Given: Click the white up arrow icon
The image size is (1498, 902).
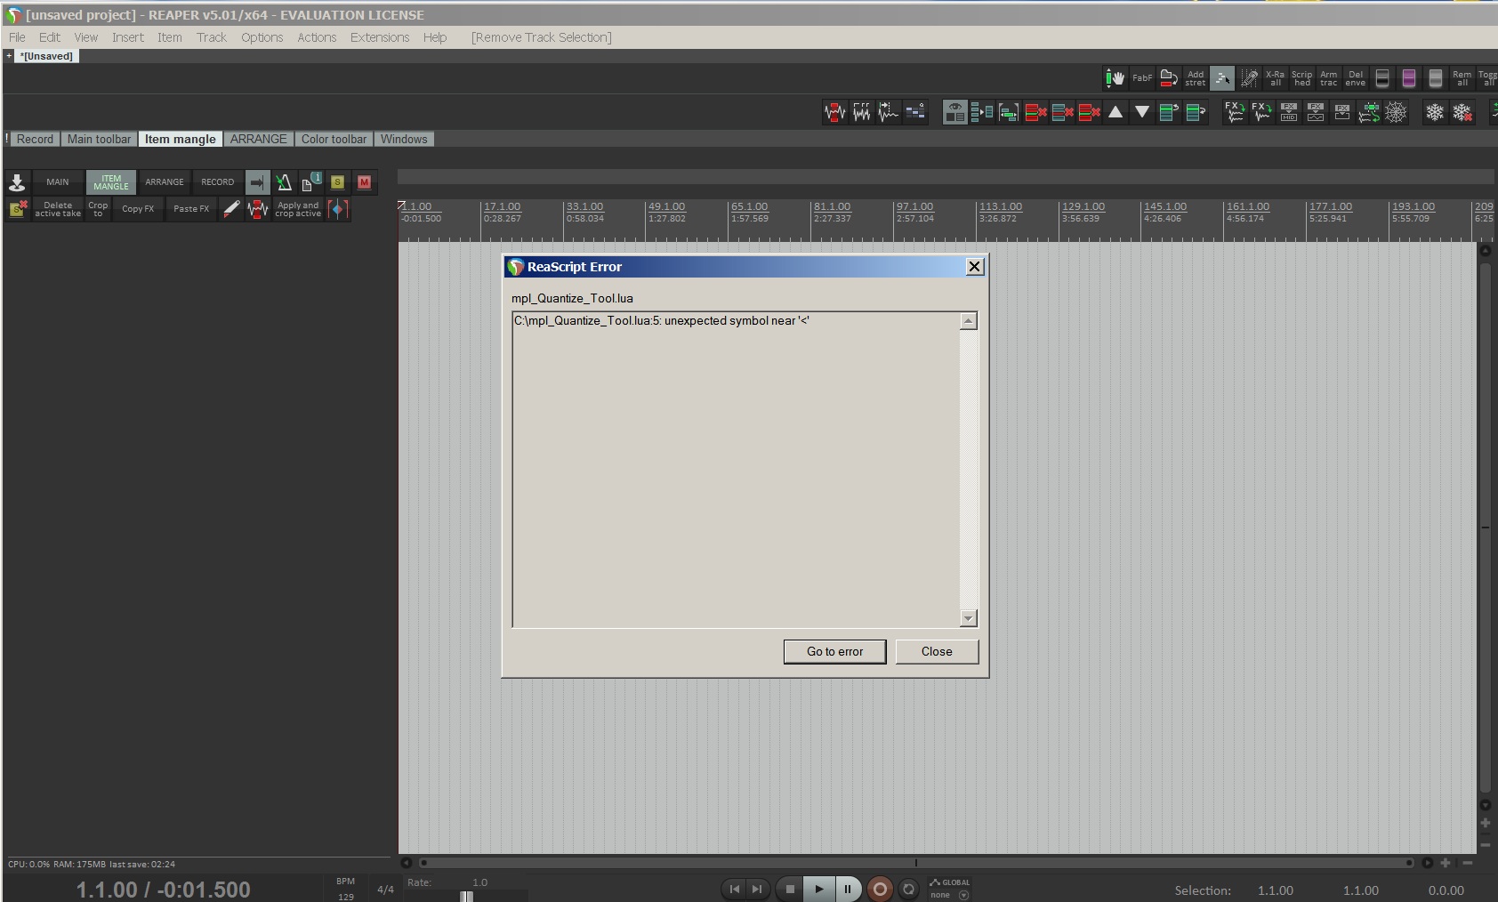Looking at the screenshot, I should pyautogui.click(x=1115, y=112).
